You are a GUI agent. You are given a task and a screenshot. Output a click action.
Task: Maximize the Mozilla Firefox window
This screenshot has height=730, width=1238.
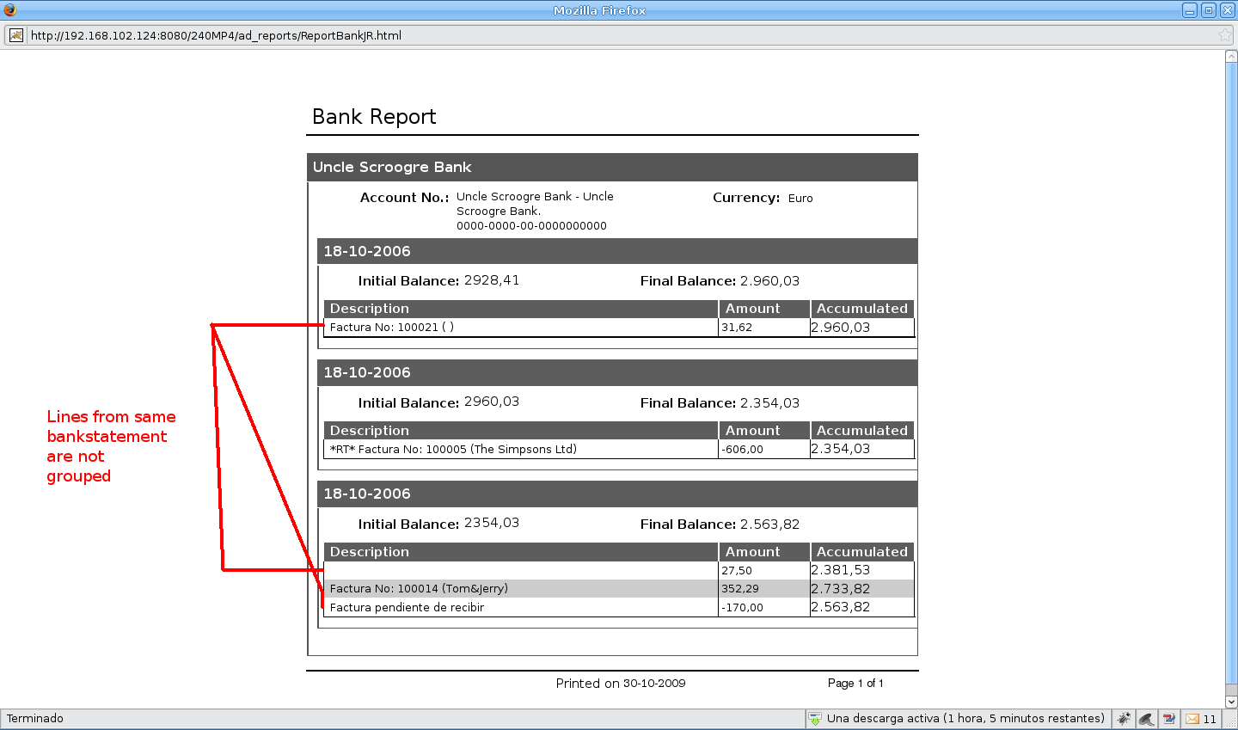pyautogui.click(x=1209, y=10)
